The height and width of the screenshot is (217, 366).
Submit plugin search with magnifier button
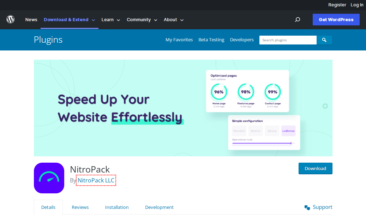[x=324, y=40]
